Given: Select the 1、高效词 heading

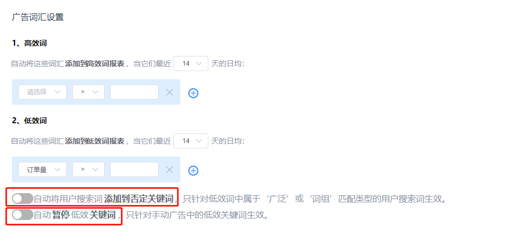Looking at the screenshot, I should [x=29, y=43].
